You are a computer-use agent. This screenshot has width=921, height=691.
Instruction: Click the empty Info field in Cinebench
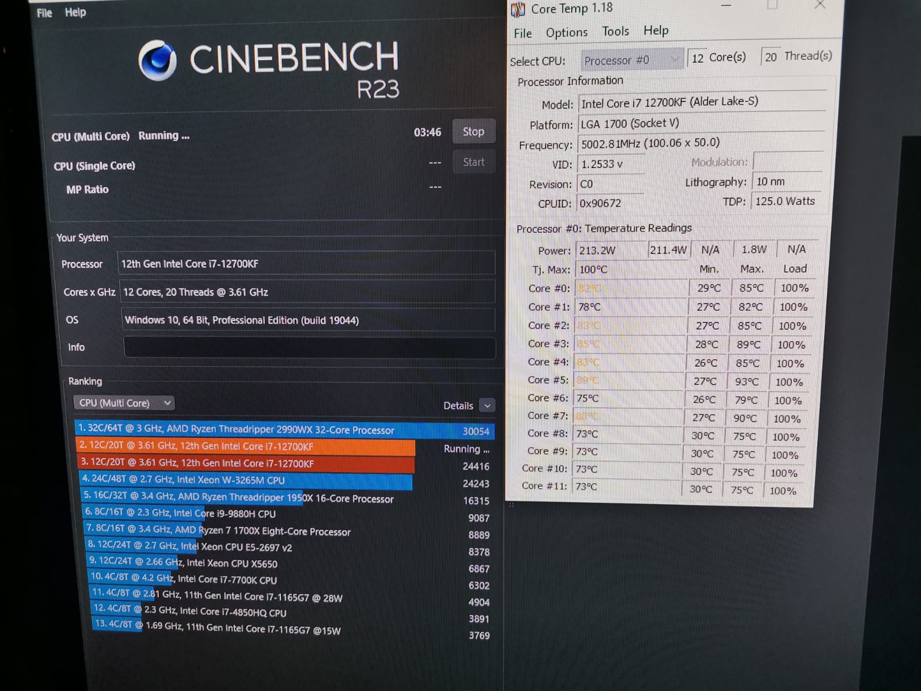click(309, 347)
